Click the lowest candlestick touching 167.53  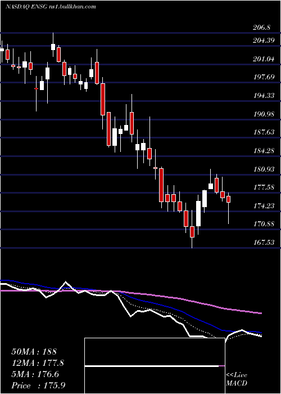click(192, 229)
